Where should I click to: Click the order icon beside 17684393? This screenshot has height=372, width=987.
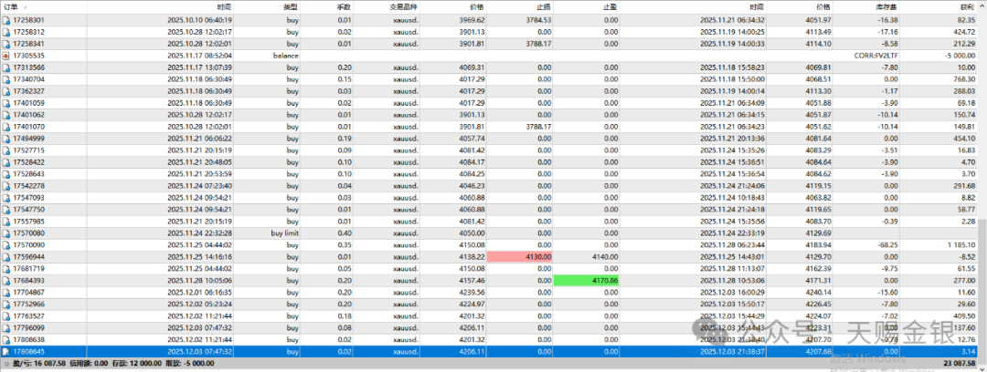6,280
